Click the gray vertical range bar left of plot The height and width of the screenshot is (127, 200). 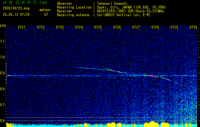6,73
